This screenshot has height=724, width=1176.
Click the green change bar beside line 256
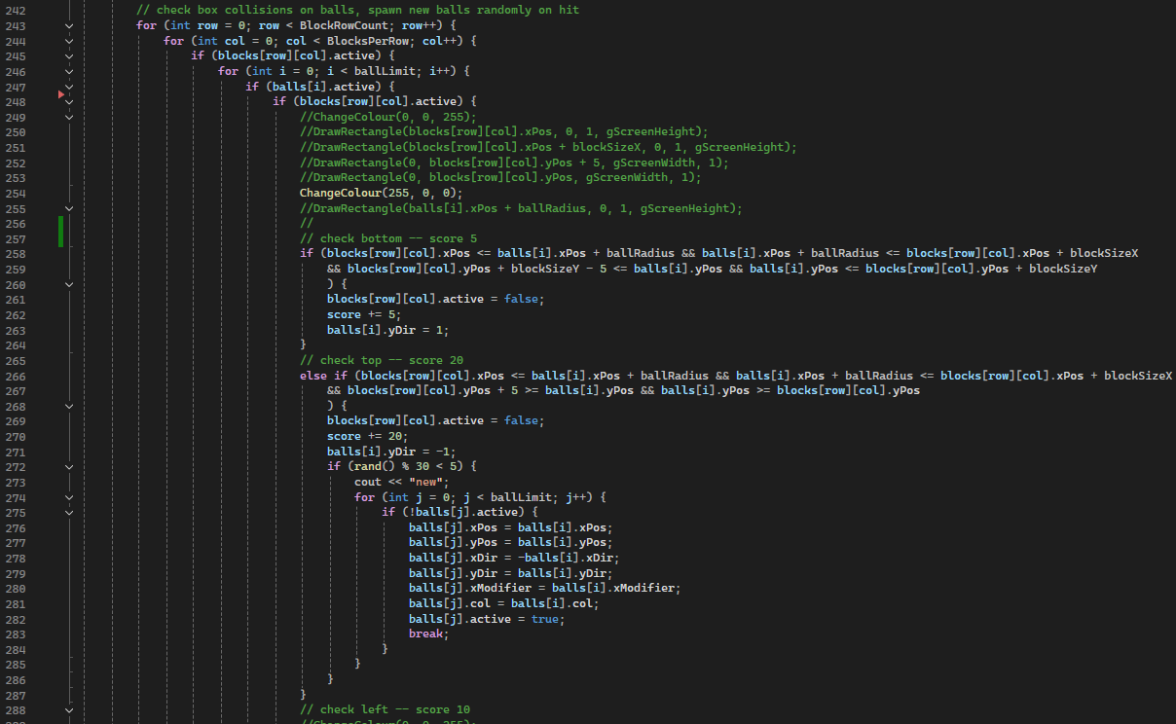click(60, 231)
